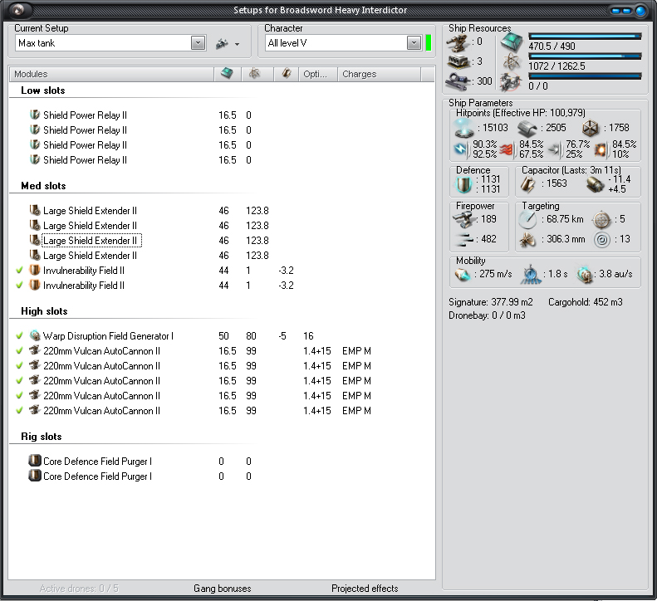The image size is (657, 601).
Task: Click the powergrid resource icon
Action: (x=512, y=62)
